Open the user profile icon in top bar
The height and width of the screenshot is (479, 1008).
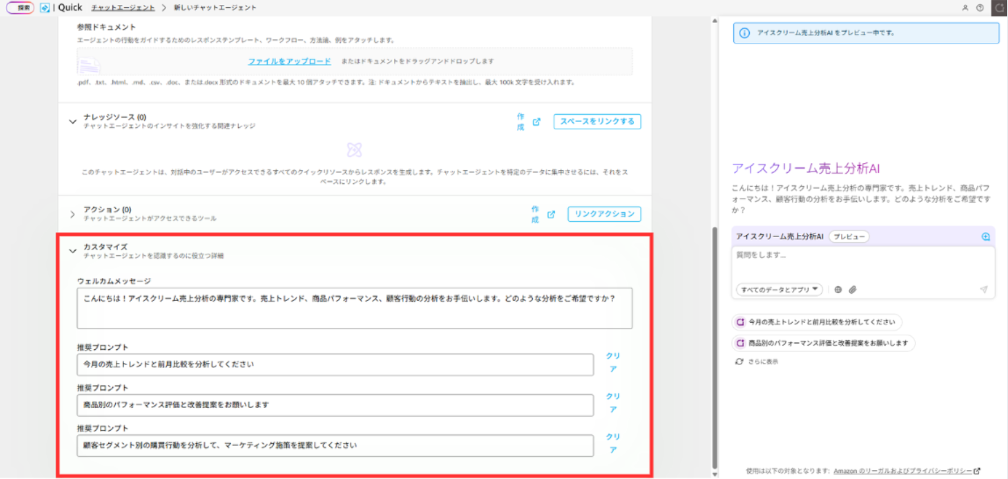966,7
